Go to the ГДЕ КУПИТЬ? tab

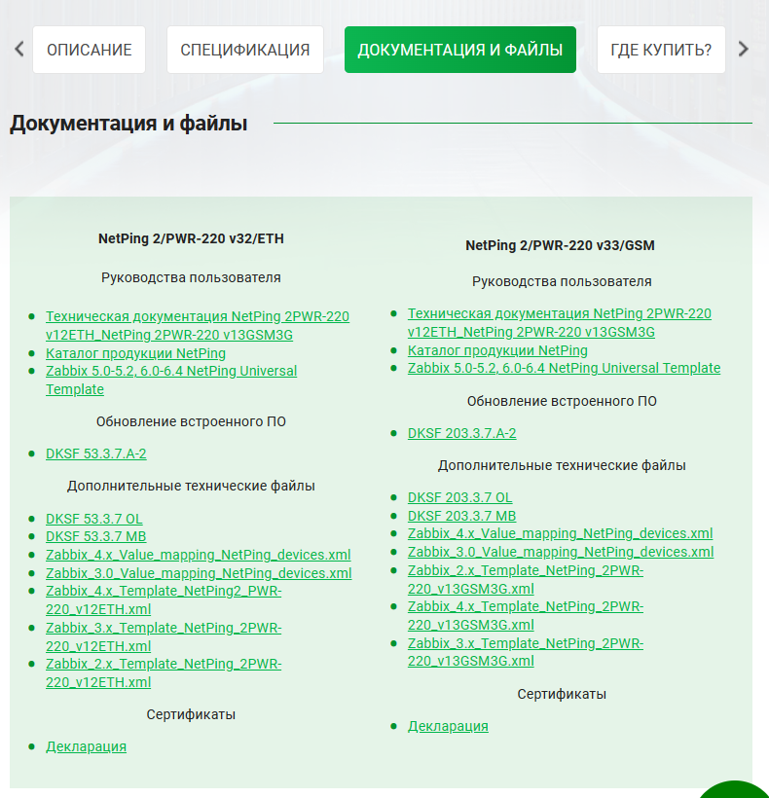(660, 50)
